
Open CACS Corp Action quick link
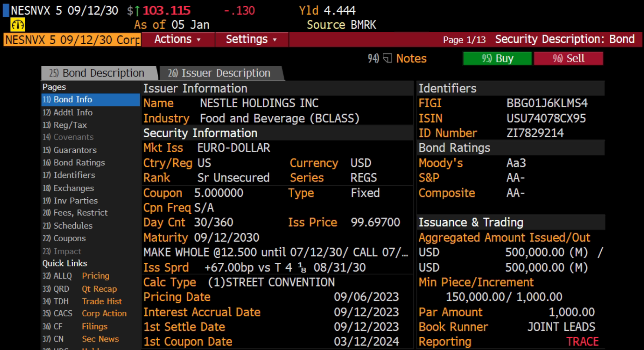[85, 313]
